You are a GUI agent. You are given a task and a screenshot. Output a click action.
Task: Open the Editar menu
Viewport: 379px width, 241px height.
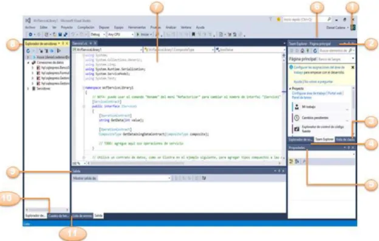tap(44, 27)
